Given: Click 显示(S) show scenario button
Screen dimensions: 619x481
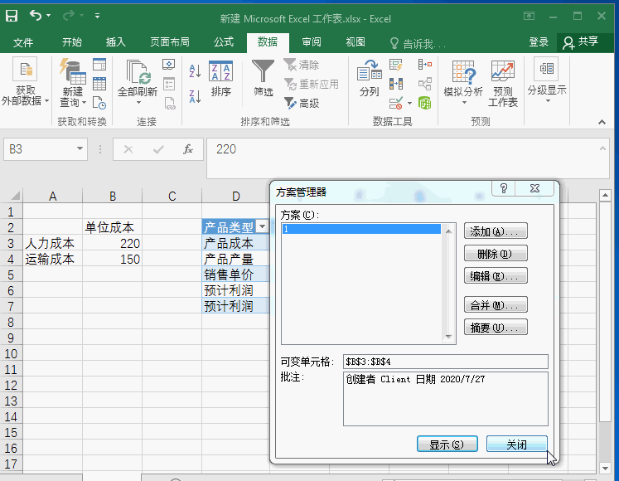Looking at the screenshot, I should (x=447, y=445).
